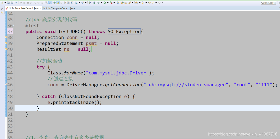Viewport: 280px width, 139px height.
Task: Open the Debug configurations dropdown
Action: click(101, 3)
